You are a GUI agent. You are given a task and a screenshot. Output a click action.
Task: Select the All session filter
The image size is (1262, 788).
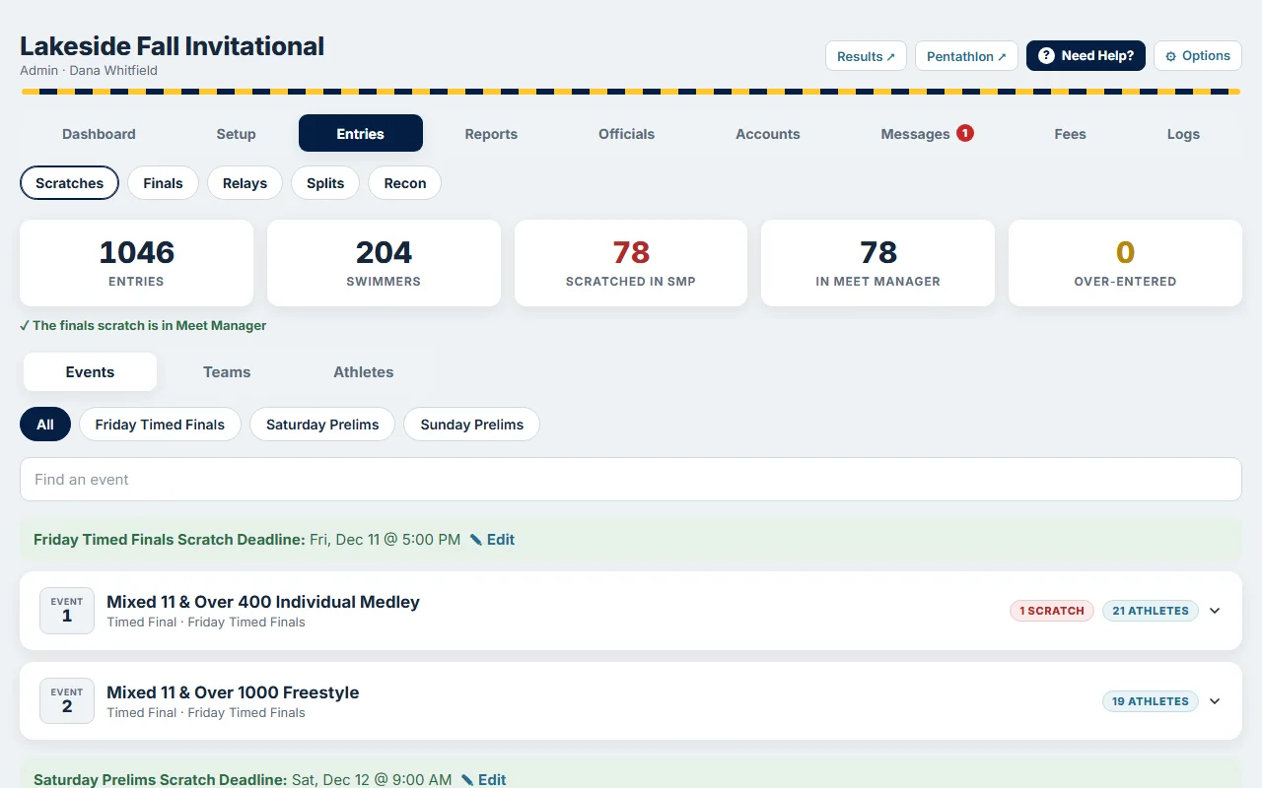click(45, 425)
